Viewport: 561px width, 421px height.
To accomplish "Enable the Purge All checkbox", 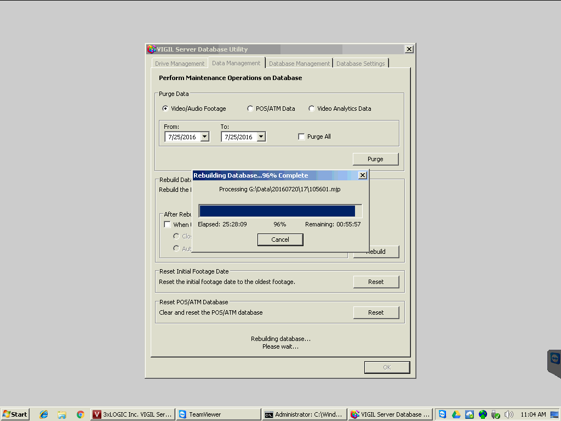I will (301, 136).
